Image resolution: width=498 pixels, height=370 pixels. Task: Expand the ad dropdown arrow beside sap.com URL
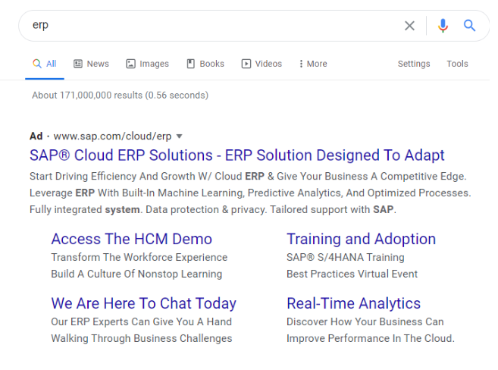tap(180, 136)
